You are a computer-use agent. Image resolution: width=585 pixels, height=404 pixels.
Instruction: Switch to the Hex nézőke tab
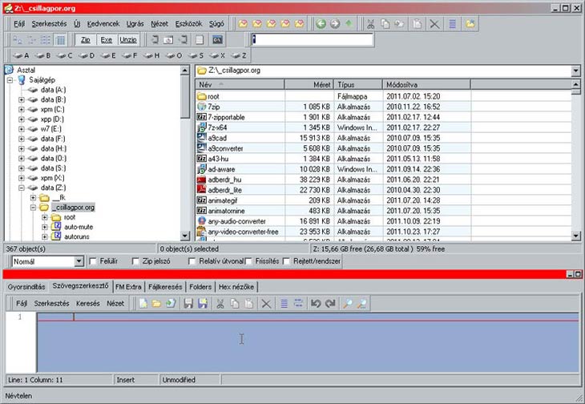[236, 287]
